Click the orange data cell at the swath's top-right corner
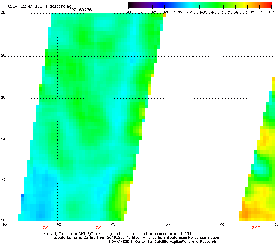 pyautogui.click(x=164, y=15)
